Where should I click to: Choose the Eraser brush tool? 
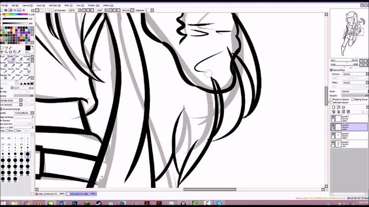point(11,58)
